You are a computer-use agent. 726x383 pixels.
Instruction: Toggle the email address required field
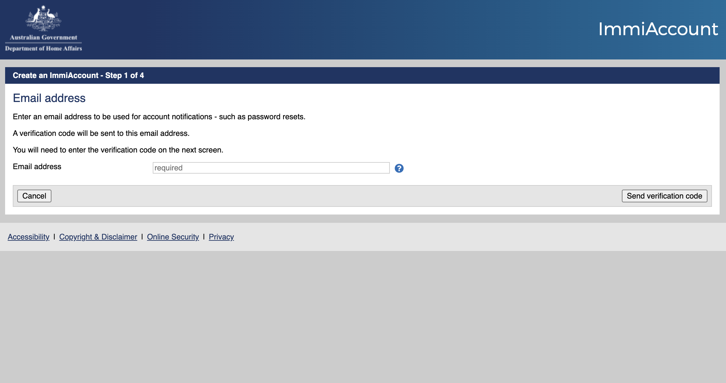(x=271, y=168)
